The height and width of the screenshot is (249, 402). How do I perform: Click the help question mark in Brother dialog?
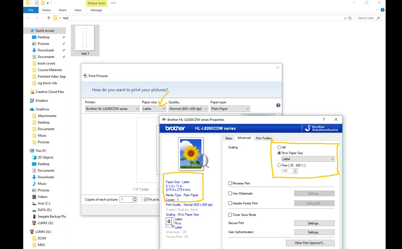tap(323, 119)
